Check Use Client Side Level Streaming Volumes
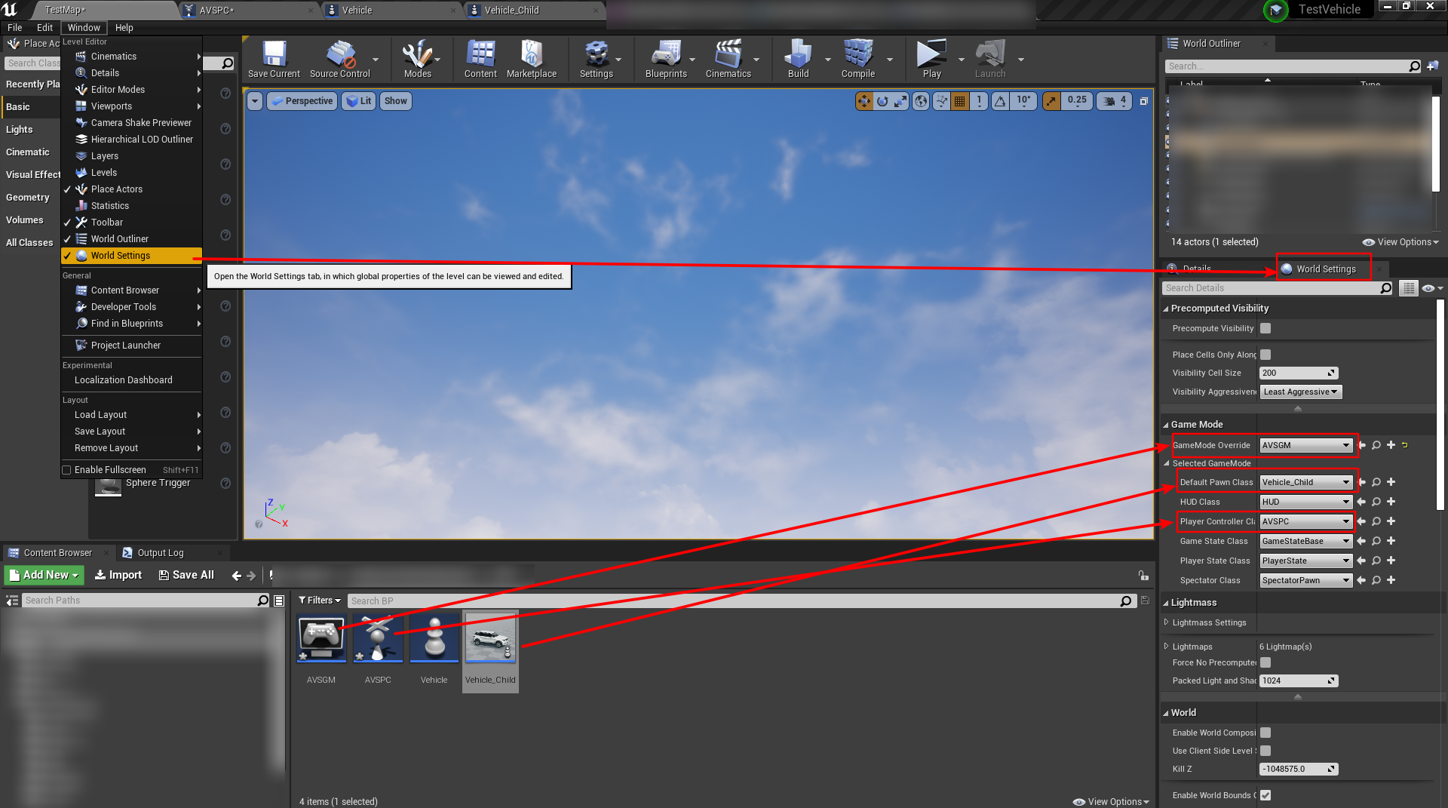The height and width of the screenshot is (808, 1448). tap(1265, 751)
